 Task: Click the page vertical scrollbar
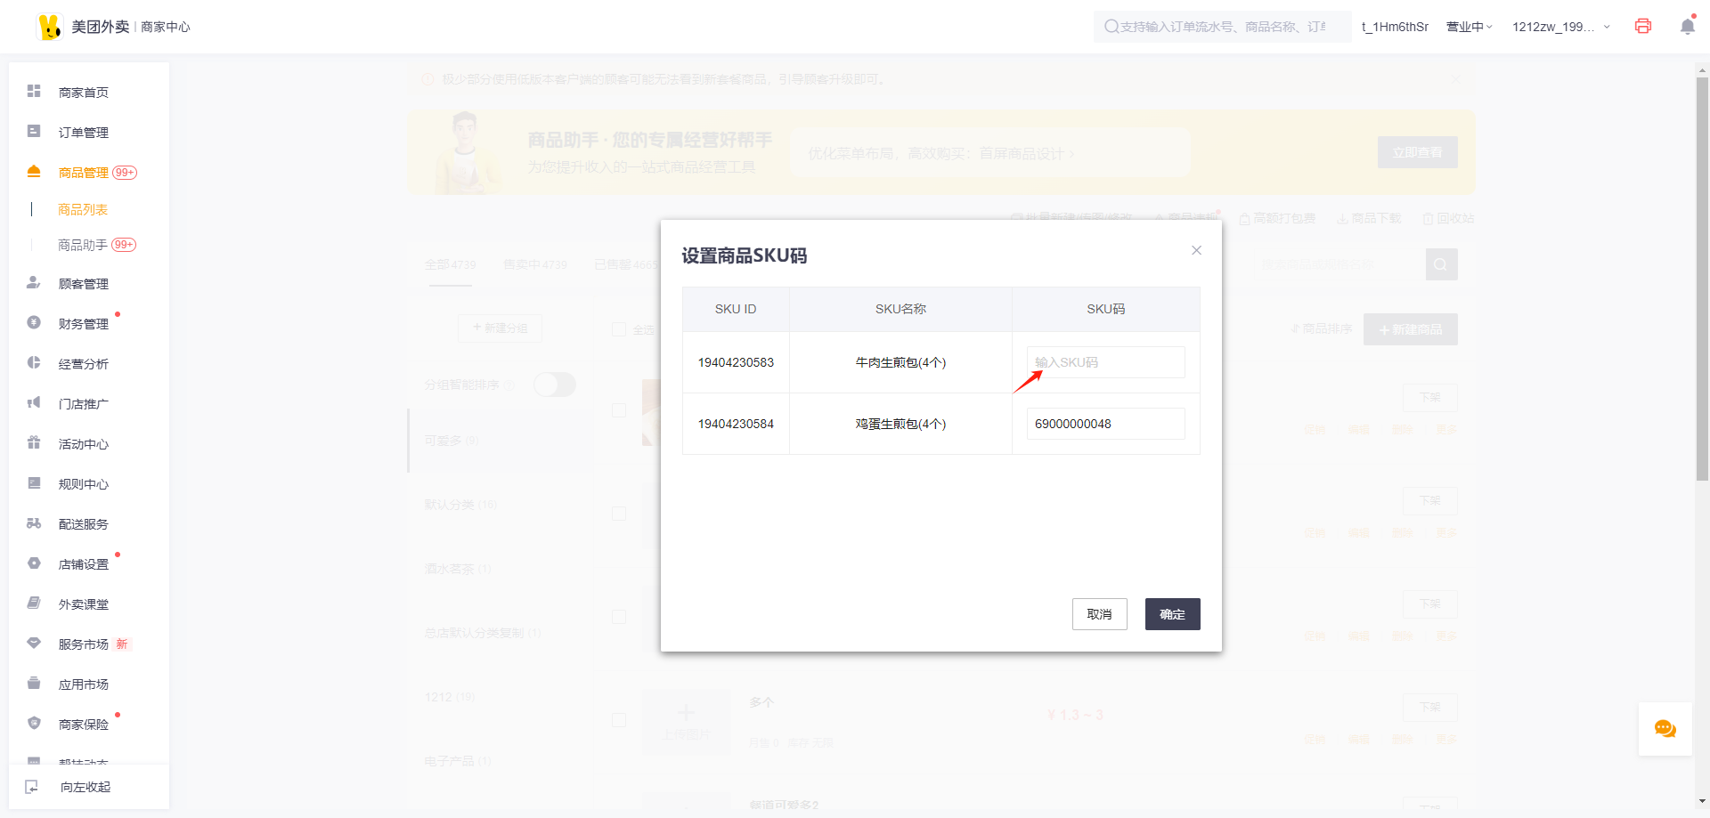(x=1702, y=278)
